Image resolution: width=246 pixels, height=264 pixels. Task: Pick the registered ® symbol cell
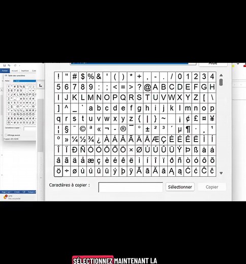click(x=123, y=129)
